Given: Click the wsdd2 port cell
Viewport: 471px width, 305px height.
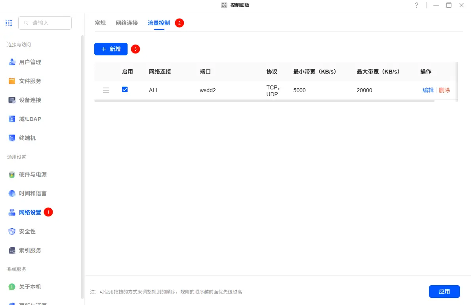Looking at the screenshot, I should [x=208, y=90].
